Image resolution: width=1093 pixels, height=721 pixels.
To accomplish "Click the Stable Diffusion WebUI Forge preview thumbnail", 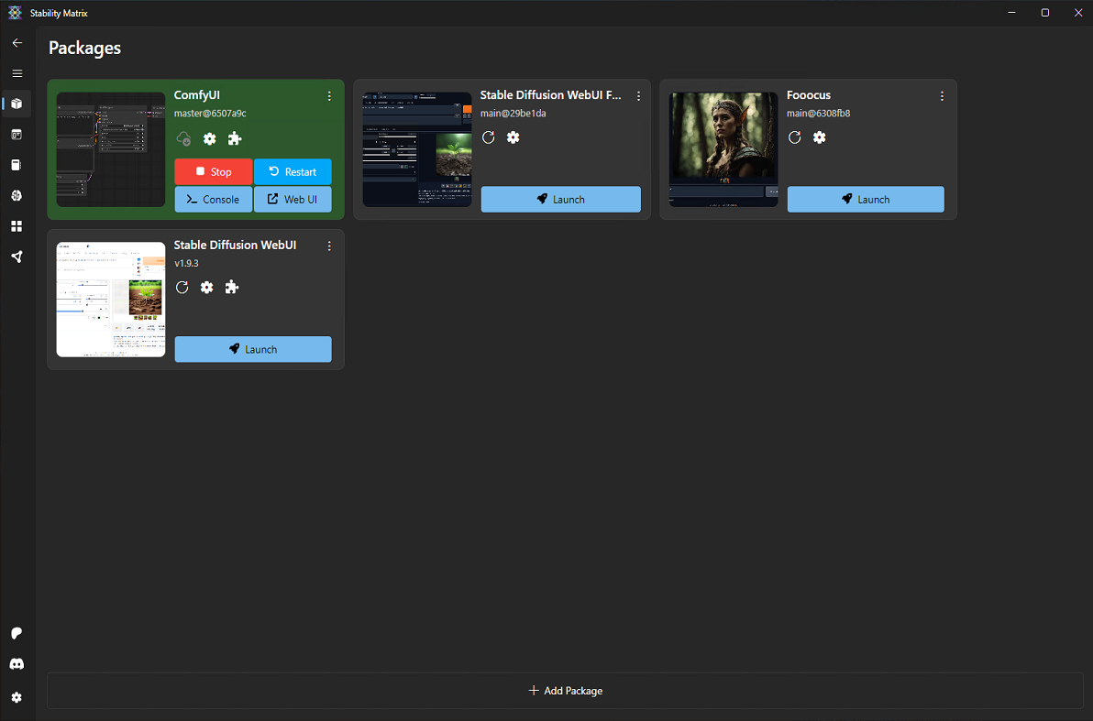I will tap(417, 149).
